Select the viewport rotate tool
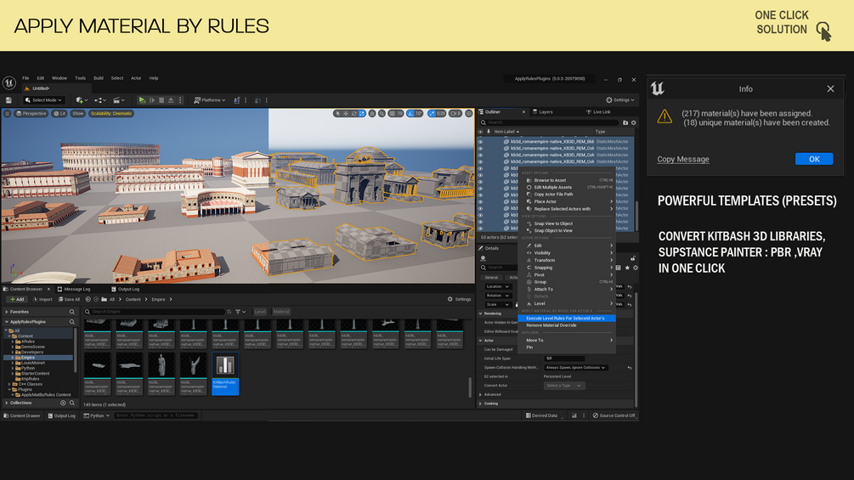854x480 pixels. tap(354, 113)
